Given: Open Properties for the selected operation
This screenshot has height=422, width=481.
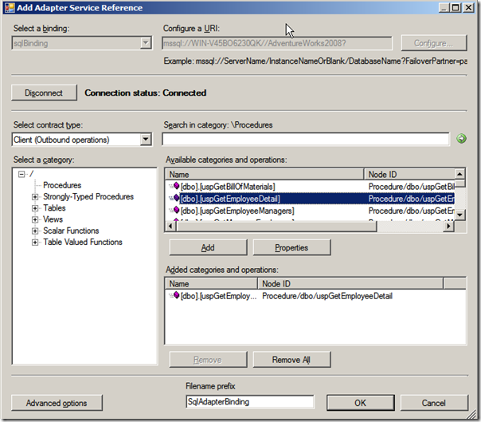Looking at the screenshot, I should tap(291, 247).
